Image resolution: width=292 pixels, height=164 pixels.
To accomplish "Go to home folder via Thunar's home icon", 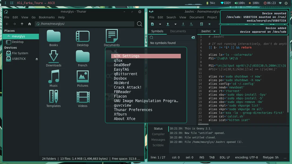I will [29, 24].
